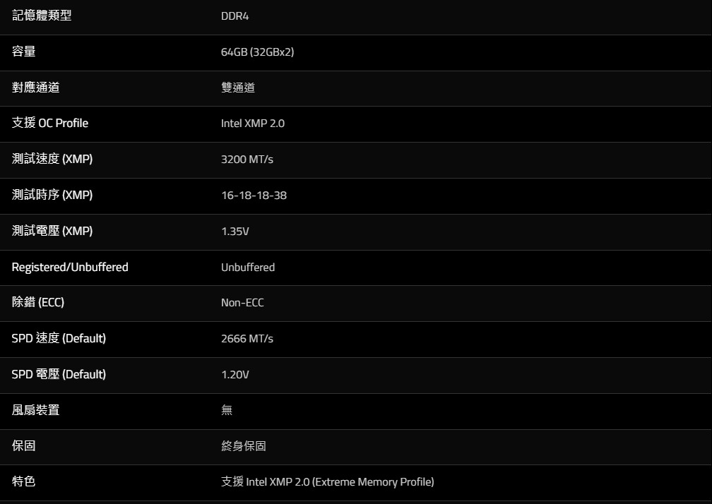This screenshot has width=712, height=504.
Task: Click the 支援 OC Profile label
Action: (50, 123)
